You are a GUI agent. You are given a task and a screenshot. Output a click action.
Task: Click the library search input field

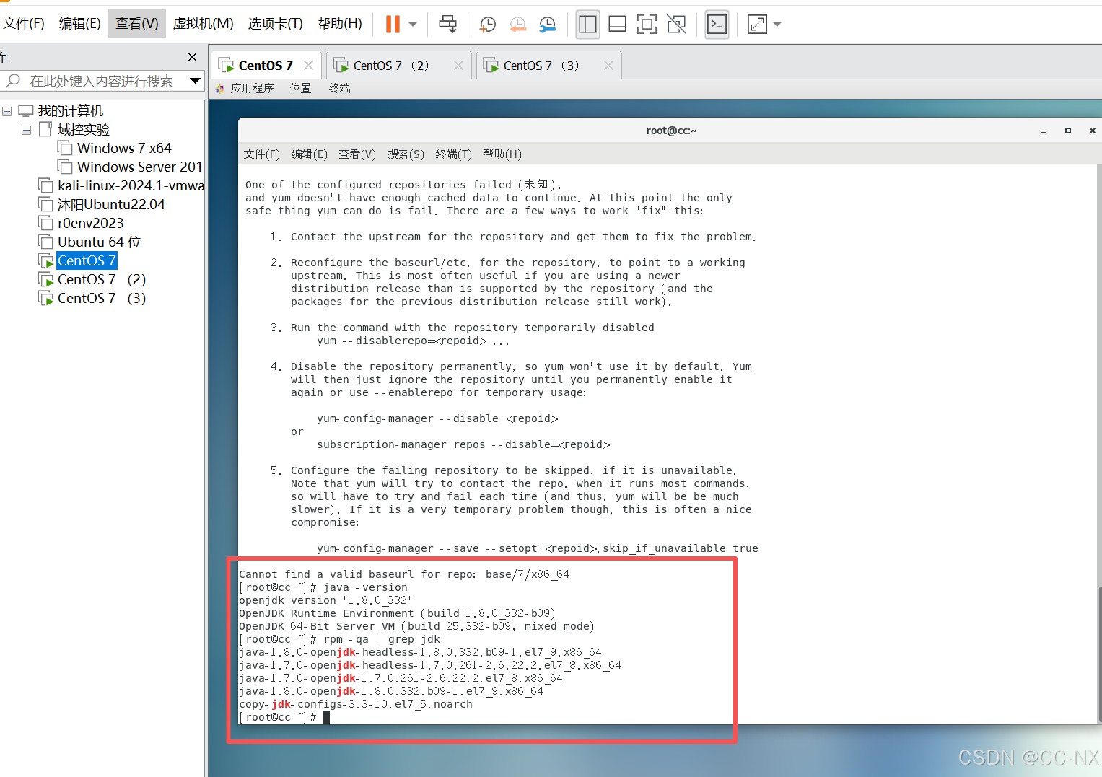[x=101, y=81]
